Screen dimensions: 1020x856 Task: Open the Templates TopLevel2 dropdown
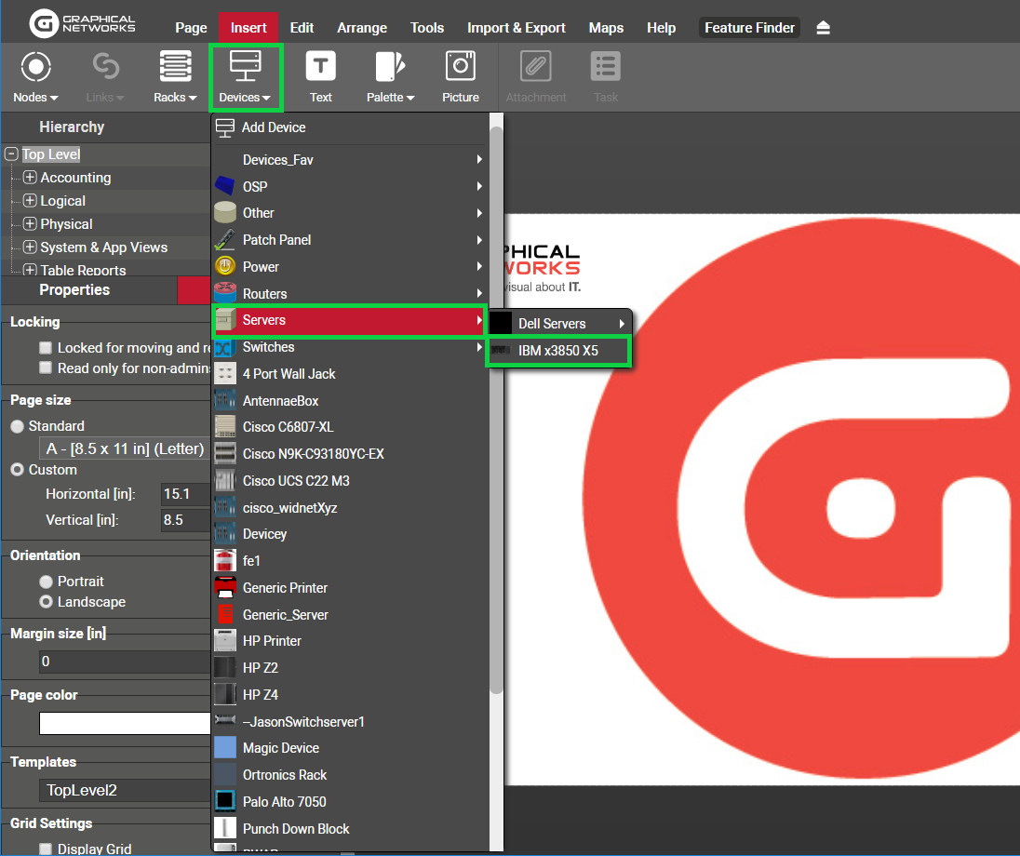(125, 791)
